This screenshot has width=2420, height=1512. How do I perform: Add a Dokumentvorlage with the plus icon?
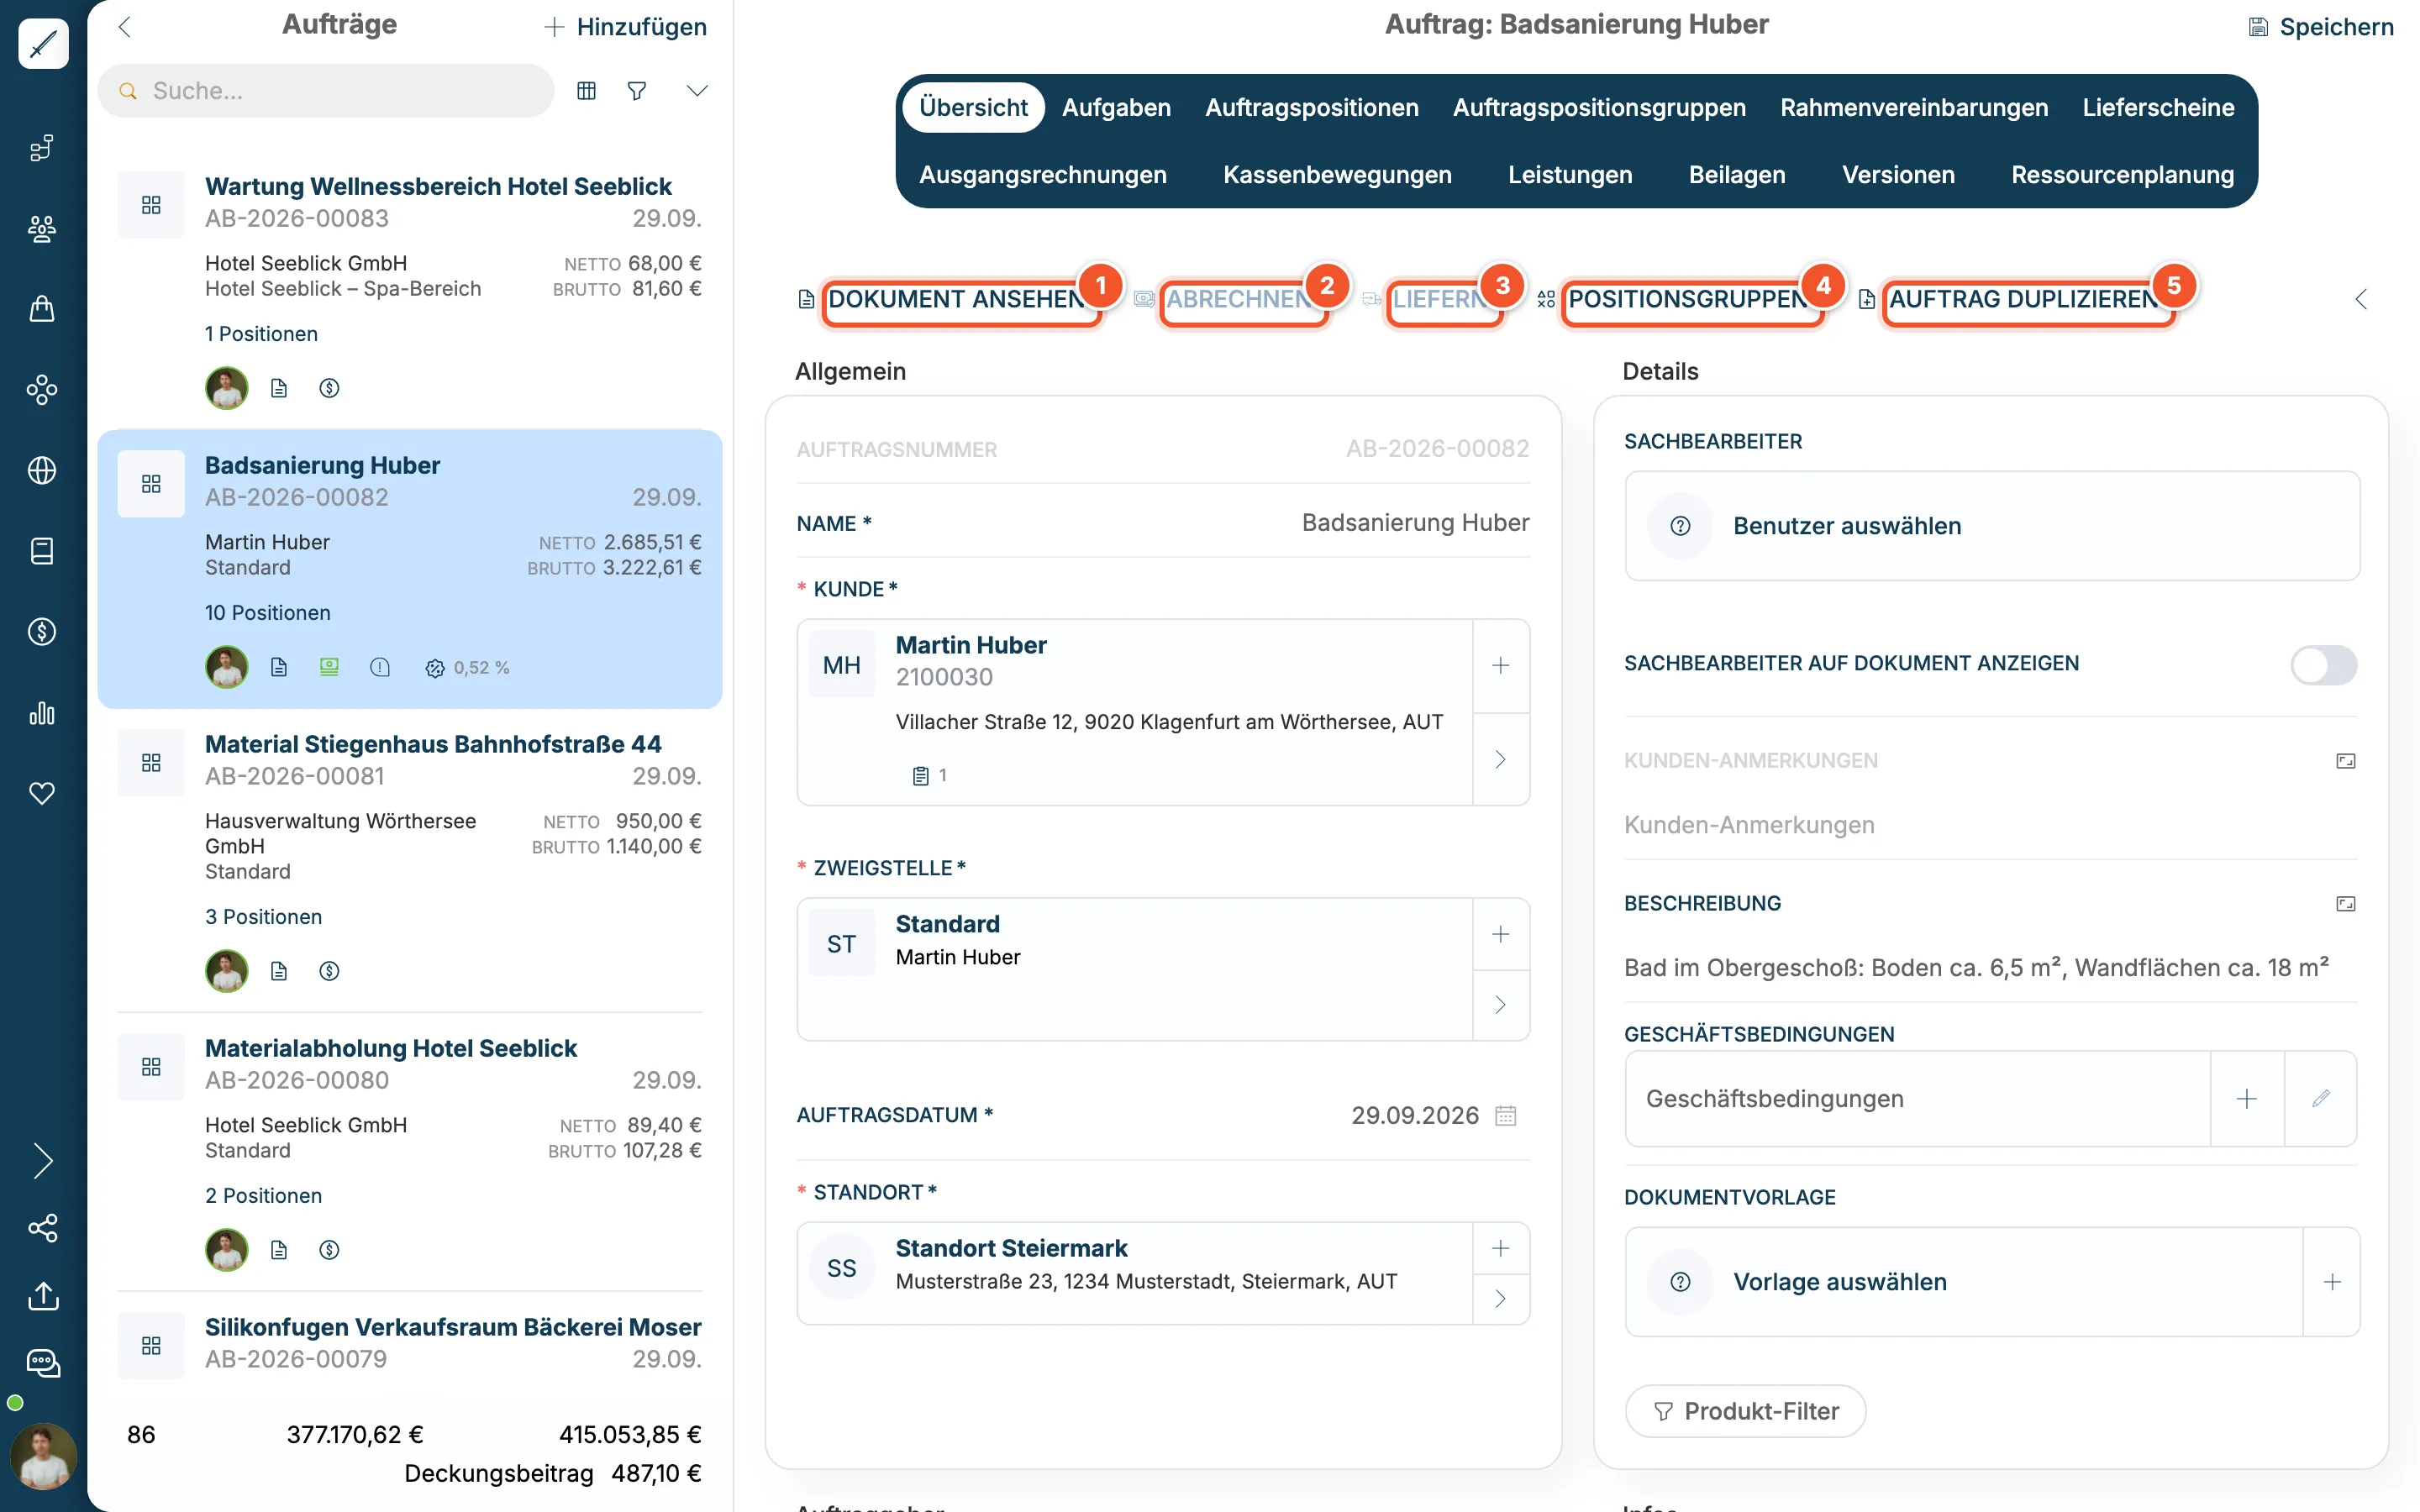tap(2331, 1282)
